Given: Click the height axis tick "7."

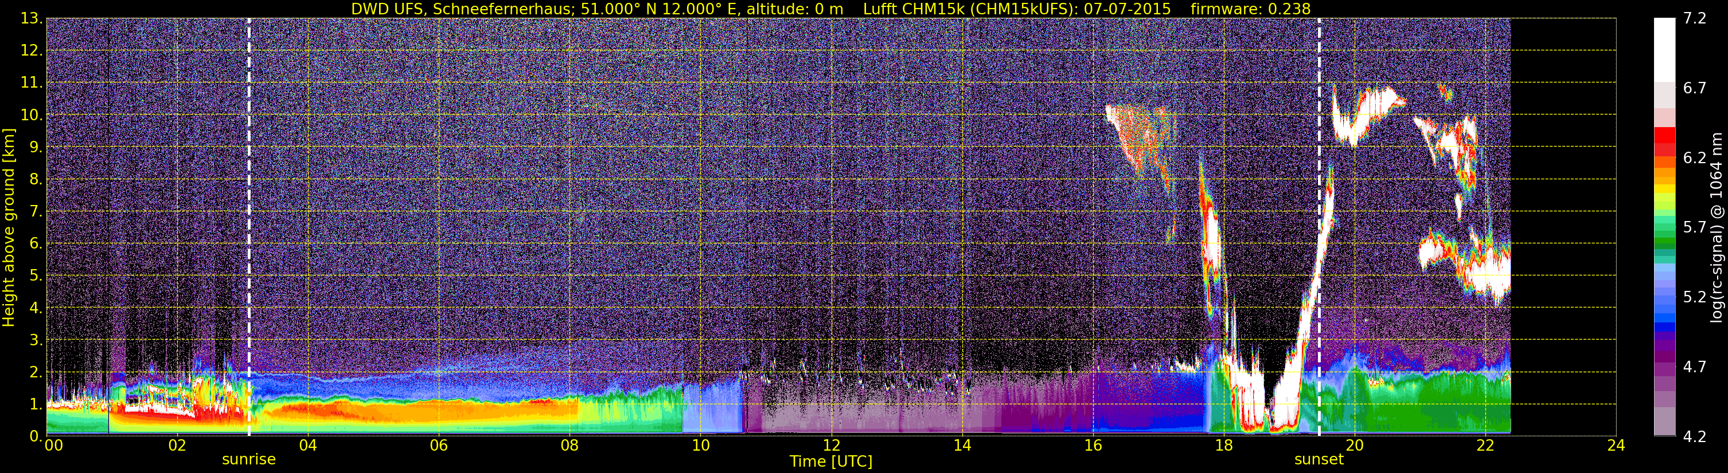Looking at the screenshot, I should (36, 212).
